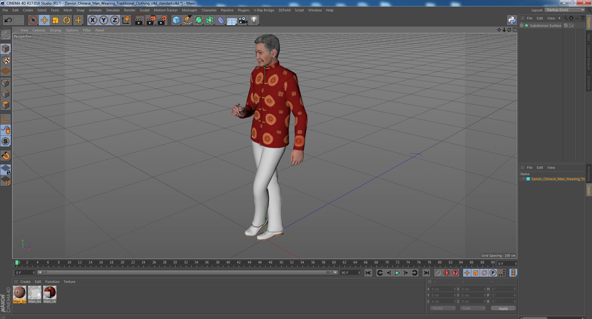Screen dimensions: 592x319
Task: Open the Character menu
Action: [x=209, y=10]
